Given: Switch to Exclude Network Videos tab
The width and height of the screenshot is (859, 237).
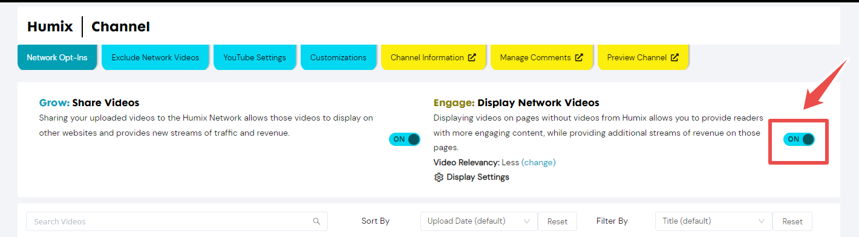Looking at the screenshot, I should tap(155, 57).
